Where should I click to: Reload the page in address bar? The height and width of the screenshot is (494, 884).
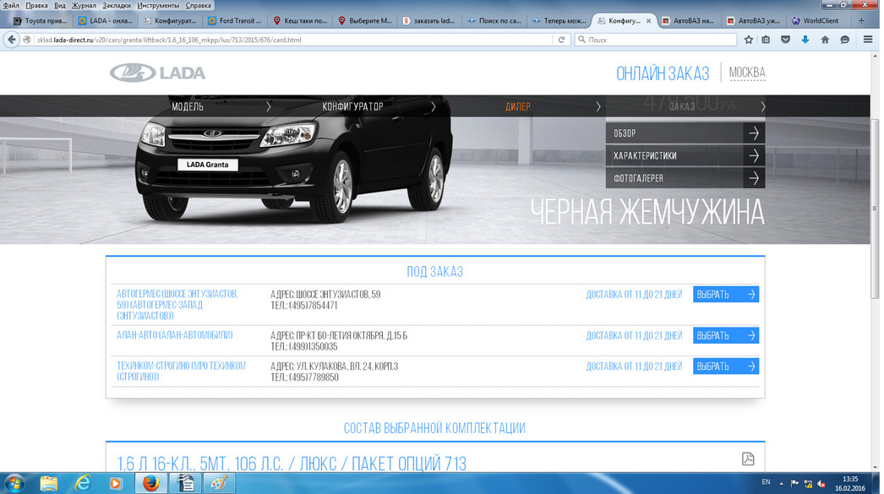point(561,40)
